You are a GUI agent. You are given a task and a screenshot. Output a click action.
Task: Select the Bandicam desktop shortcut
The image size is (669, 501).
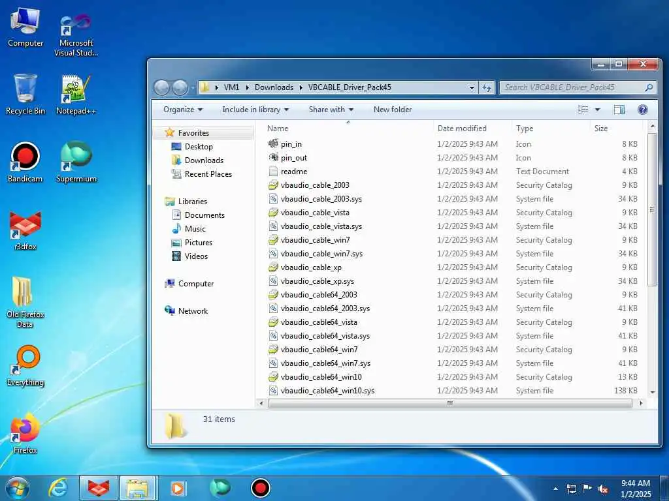tap(25, 162)
